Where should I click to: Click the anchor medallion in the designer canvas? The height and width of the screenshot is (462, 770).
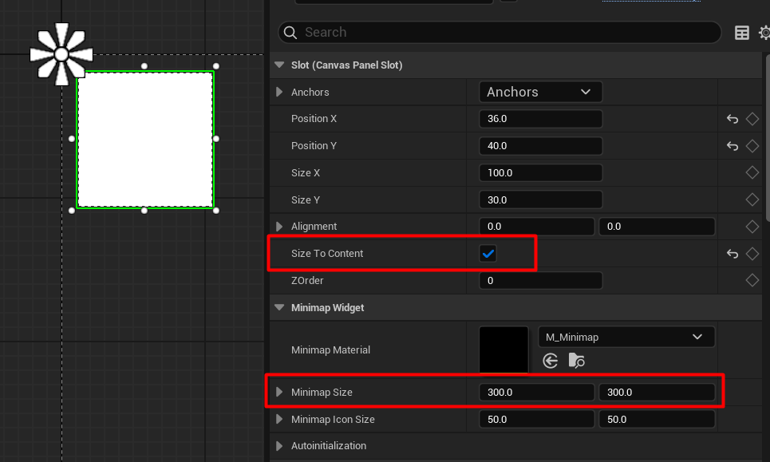(x=61, y=54)
